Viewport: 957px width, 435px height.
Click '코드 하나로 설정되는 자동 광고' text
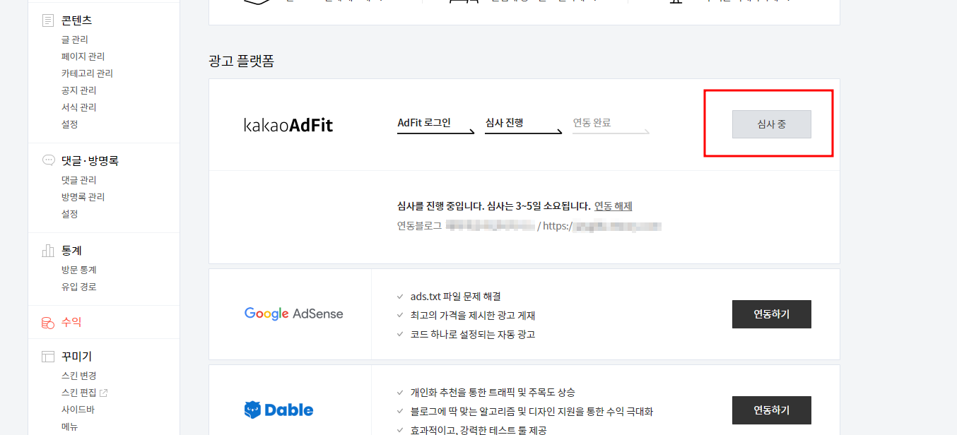pos(473,335)
